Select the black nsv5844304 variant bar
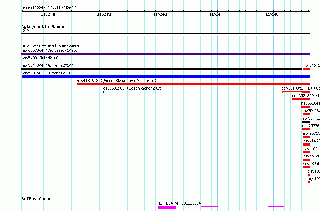Viewport: 320px width, 211px height. coord(162,69)
